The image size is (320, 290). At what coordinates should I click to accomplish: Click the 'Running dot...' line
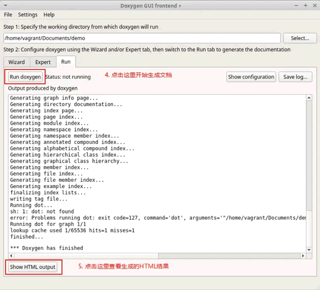click(x=31, y=205)
